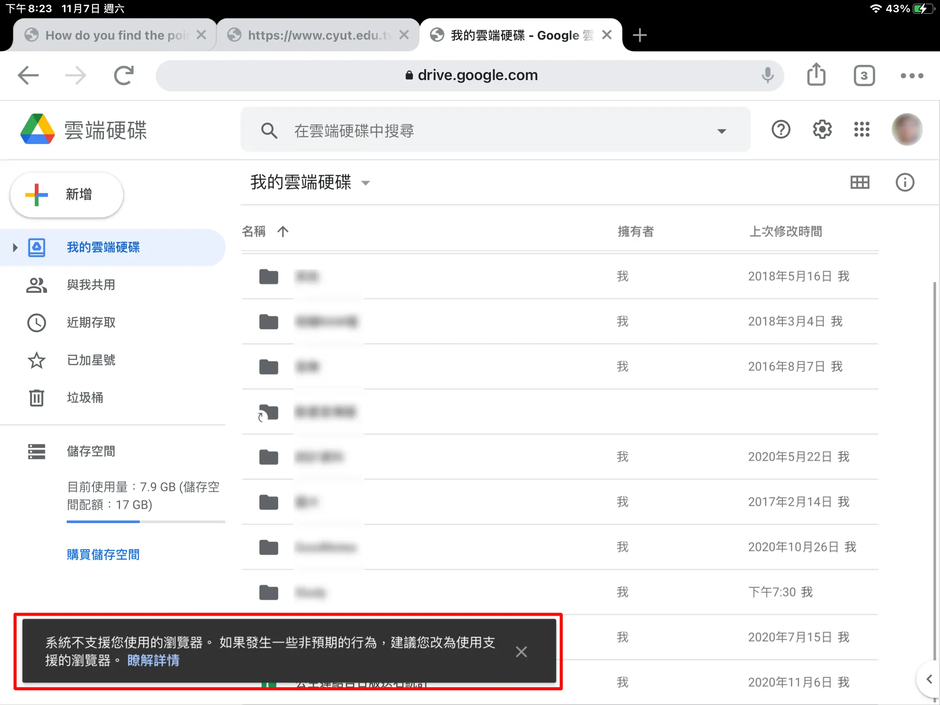This screenshot has width=940, height=705.
Task: Open the Google account avatar
Action: [x=907, y=129]
